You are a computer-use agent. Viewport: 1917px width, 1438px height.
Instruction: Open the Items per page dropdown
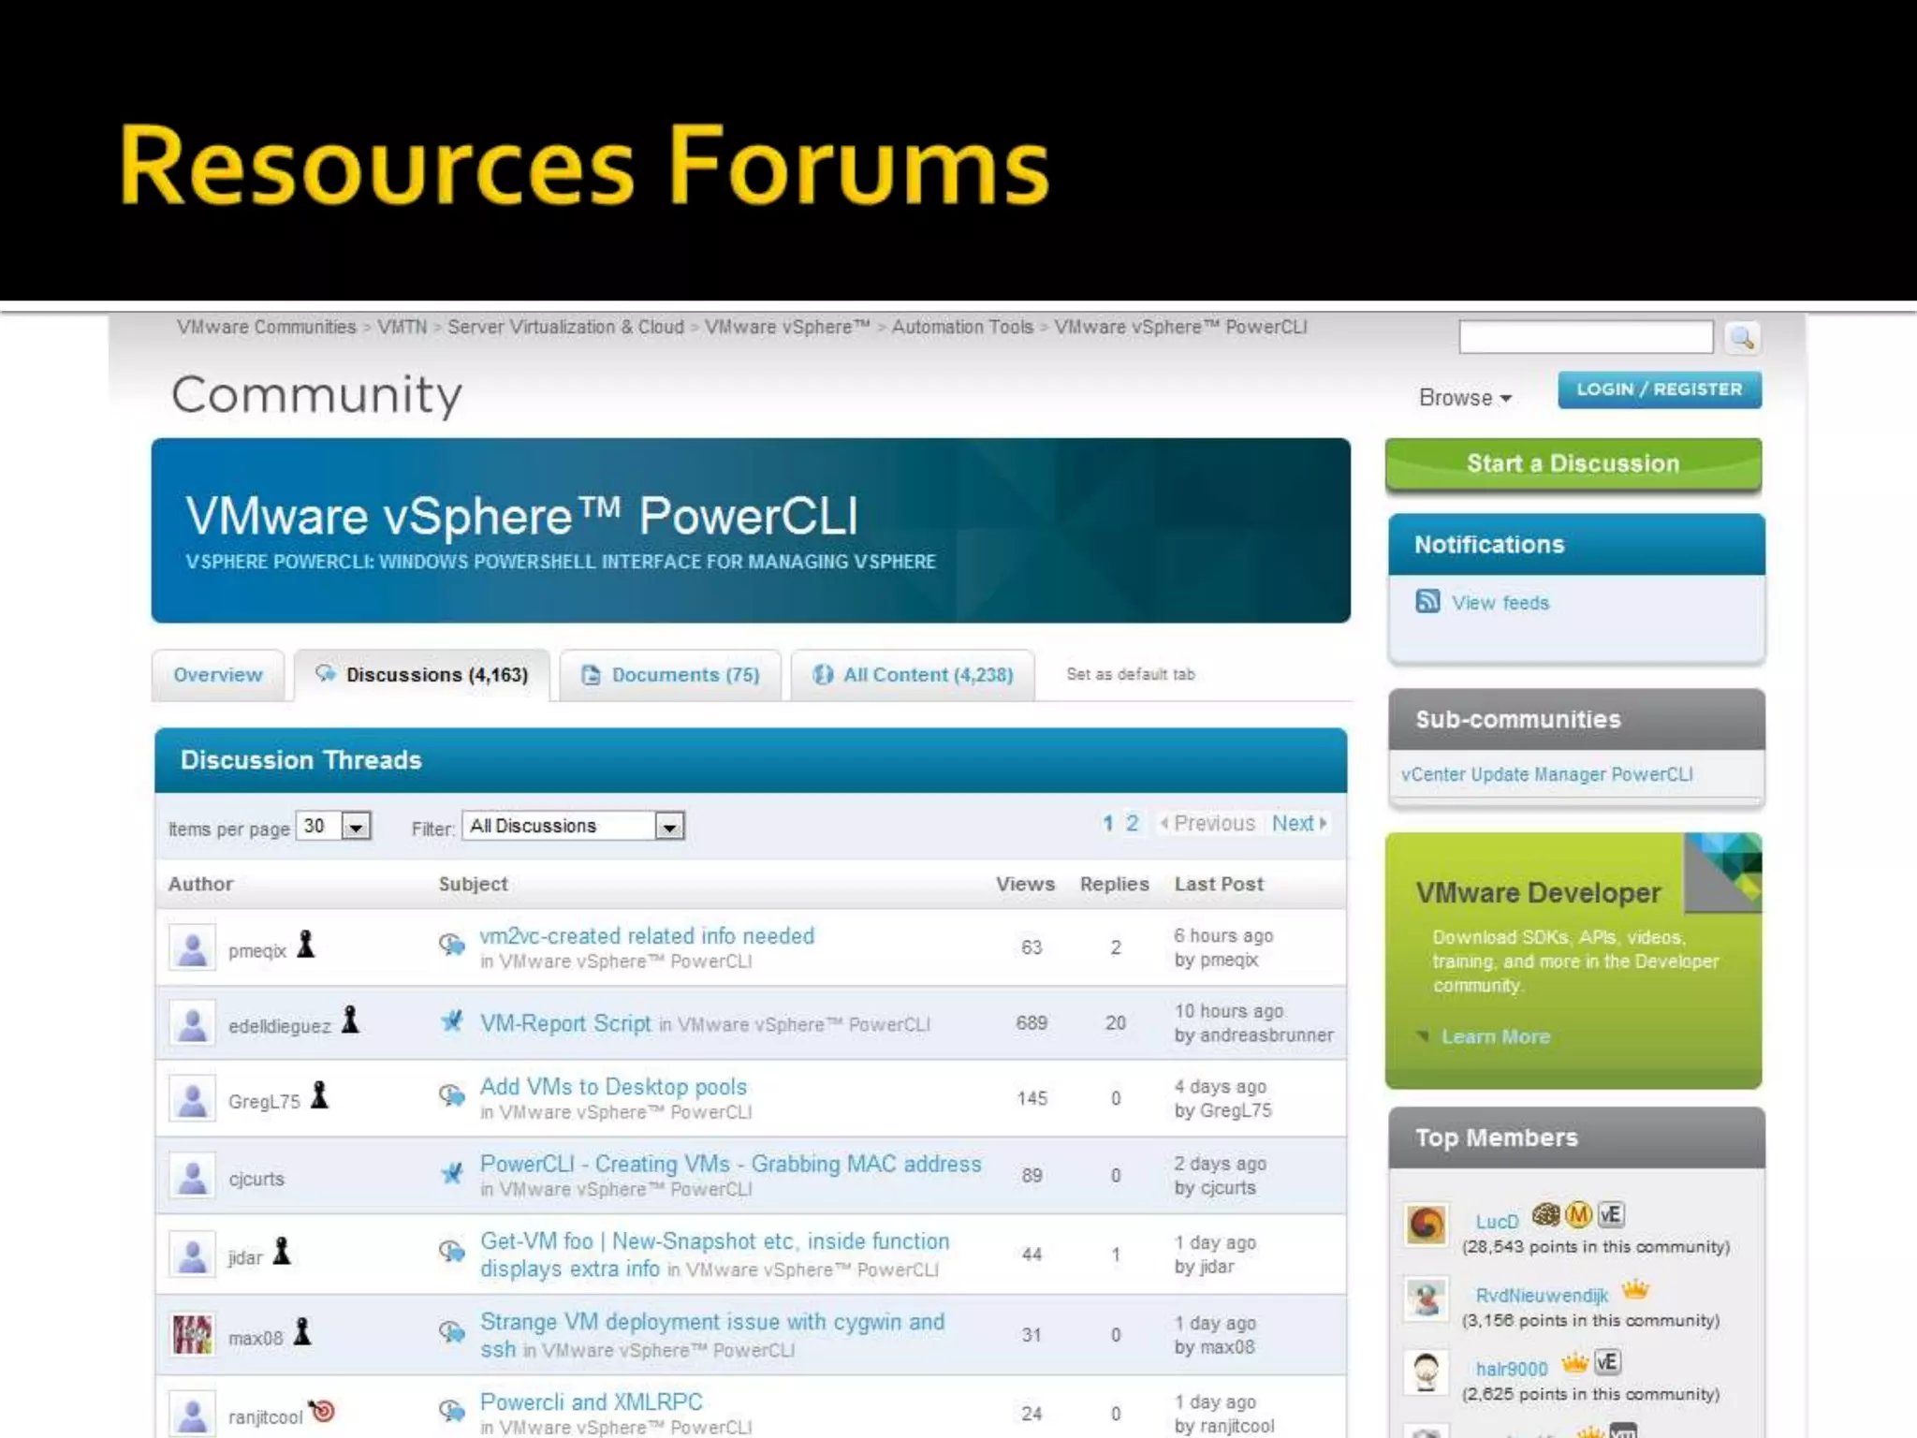click(x=357, y=827)
